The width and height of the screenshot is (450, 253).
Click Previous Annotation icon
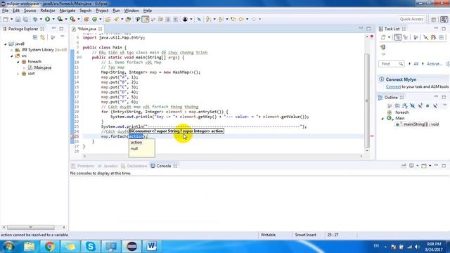(221, 19)
